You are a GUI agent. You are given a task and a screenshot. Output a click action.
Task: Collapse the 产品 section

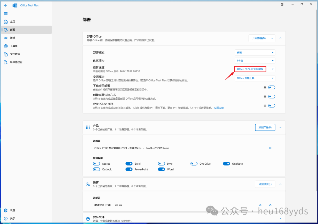(281, 128)
